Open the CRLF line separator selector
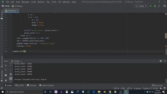 point(123,88)
